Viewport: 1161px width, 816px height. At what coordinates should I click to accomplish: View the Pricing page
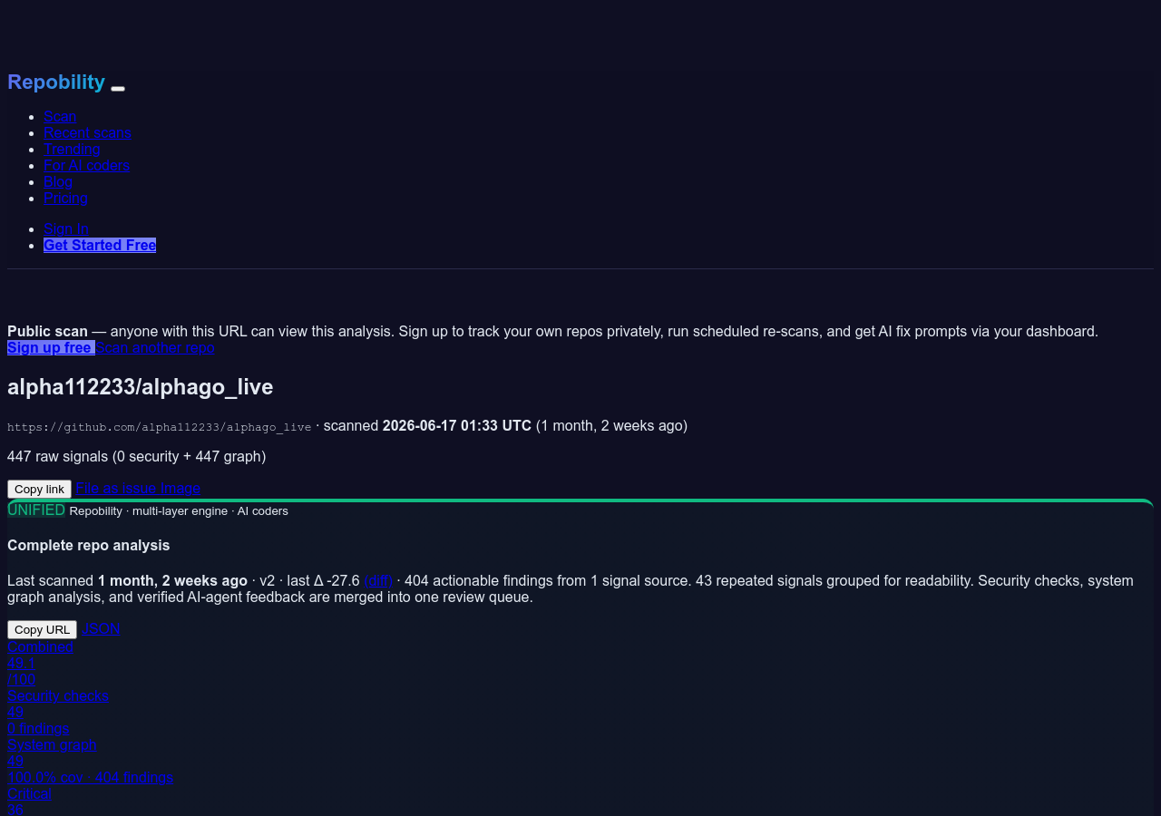(65, 198)
